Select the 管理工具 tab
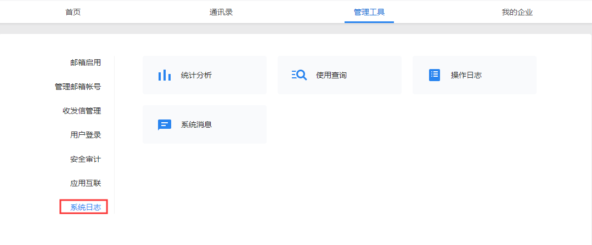 pos(369,12)
